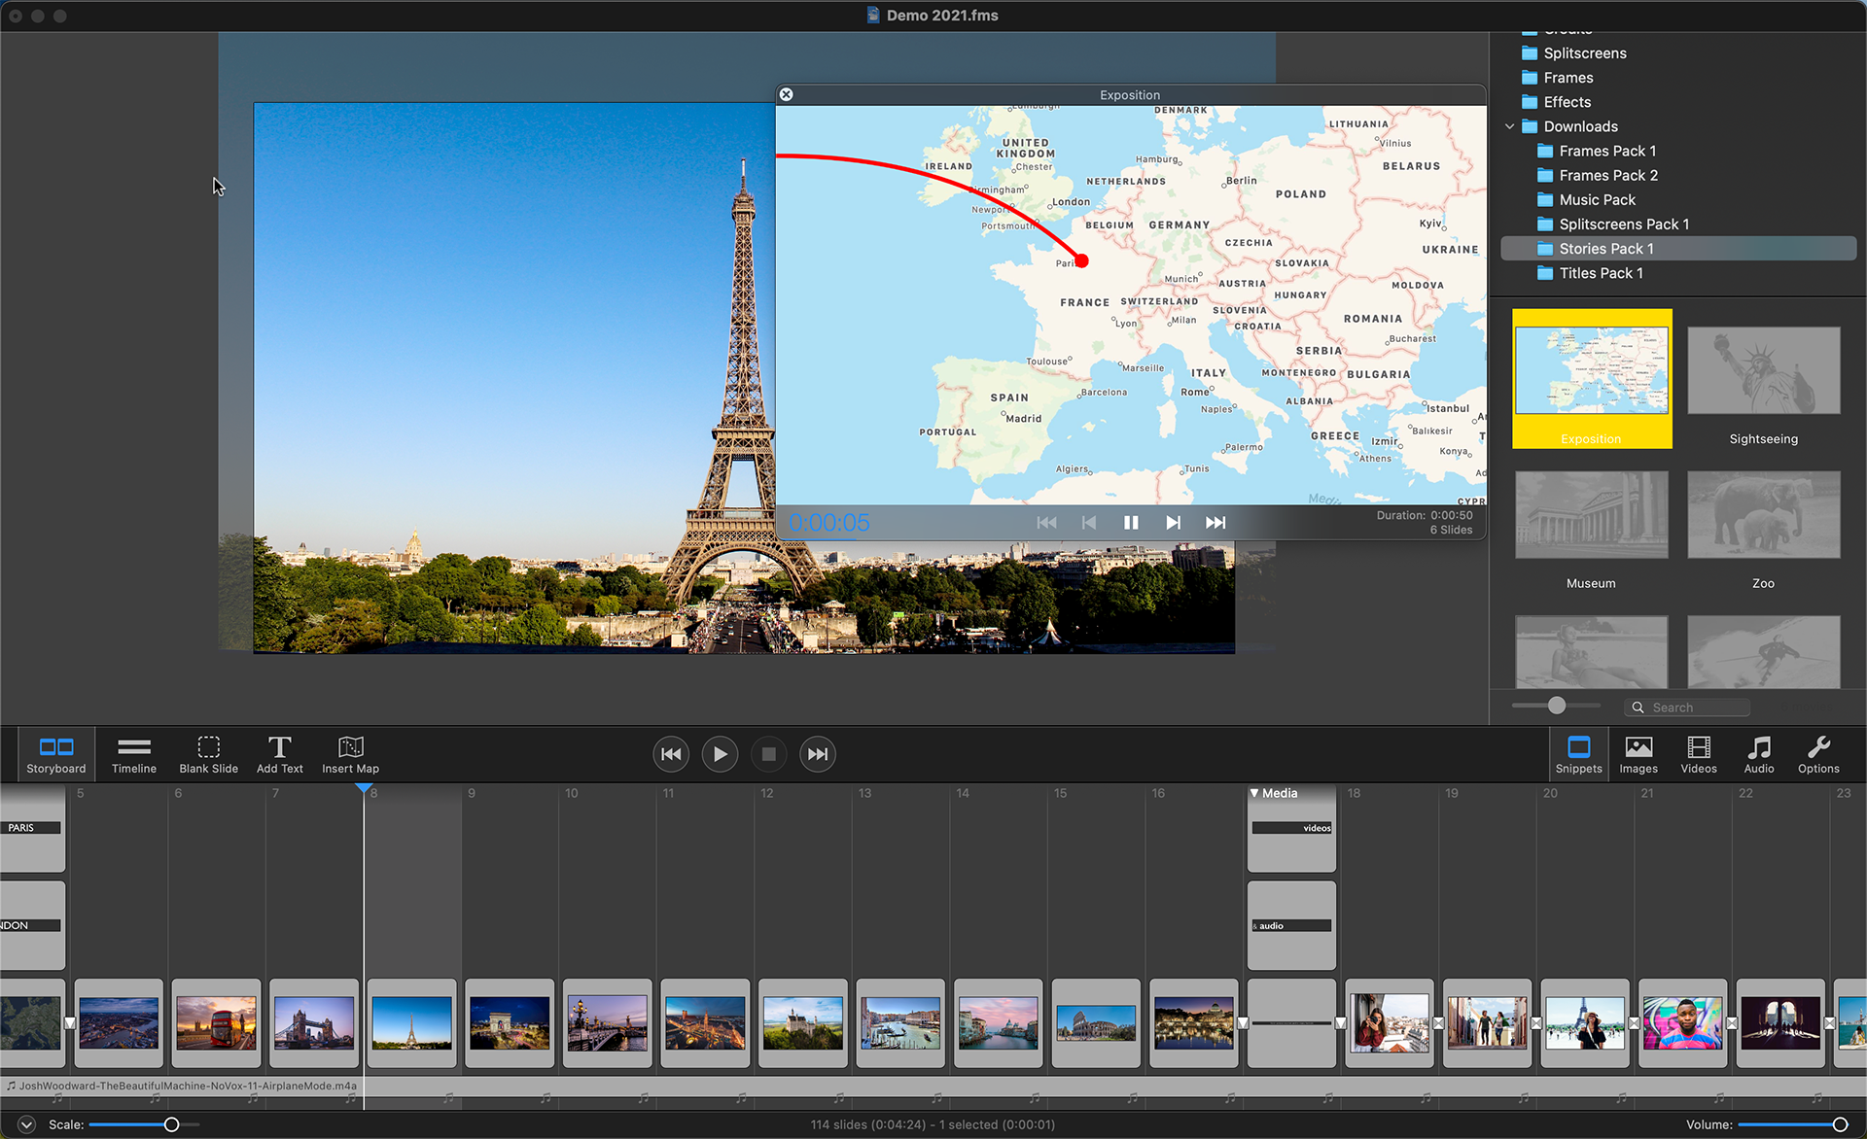The image size is (1867, 1139).
Task: Adjust the Volume slider
Action: pyautogui.click(x=1839, y=1124)
